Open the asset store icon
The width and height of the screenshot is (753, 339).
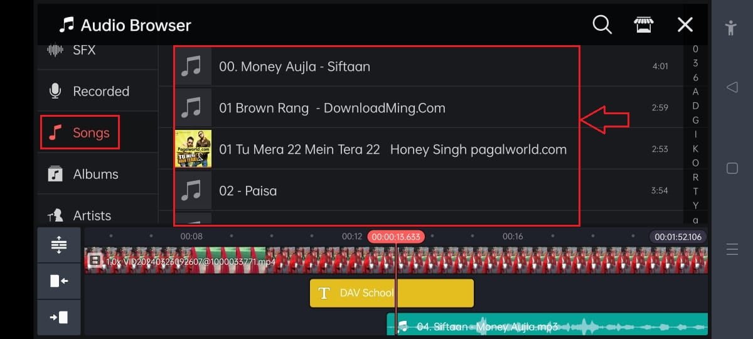point(643,24)
